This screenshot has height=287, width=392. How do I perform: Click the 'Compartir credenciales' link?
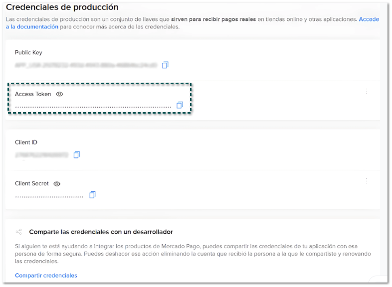point(46,276)
